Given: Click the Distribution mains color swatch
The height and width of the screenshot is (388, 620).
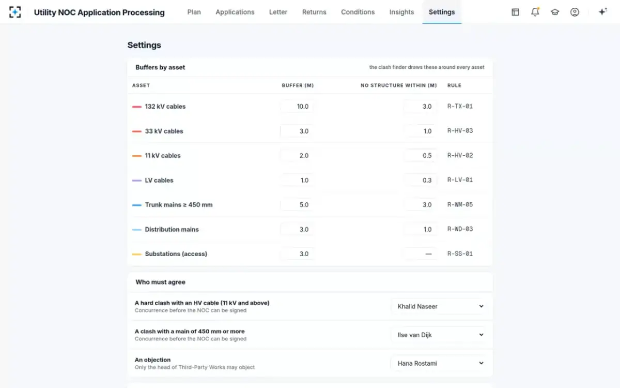Looking at the screenshot, I should 137,230.
